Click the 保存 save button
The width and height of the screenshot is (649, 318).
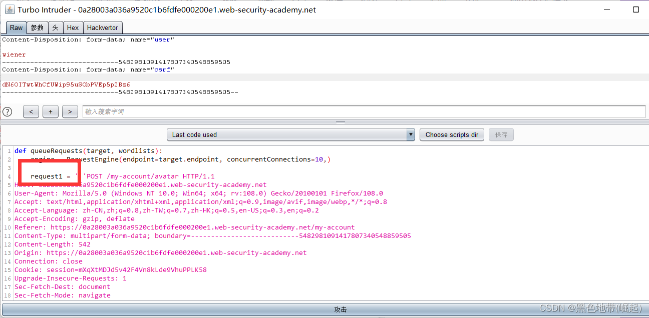501,134
